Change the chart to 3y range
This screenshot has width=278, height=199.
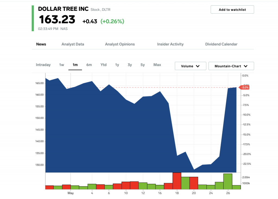coord(130,65)
